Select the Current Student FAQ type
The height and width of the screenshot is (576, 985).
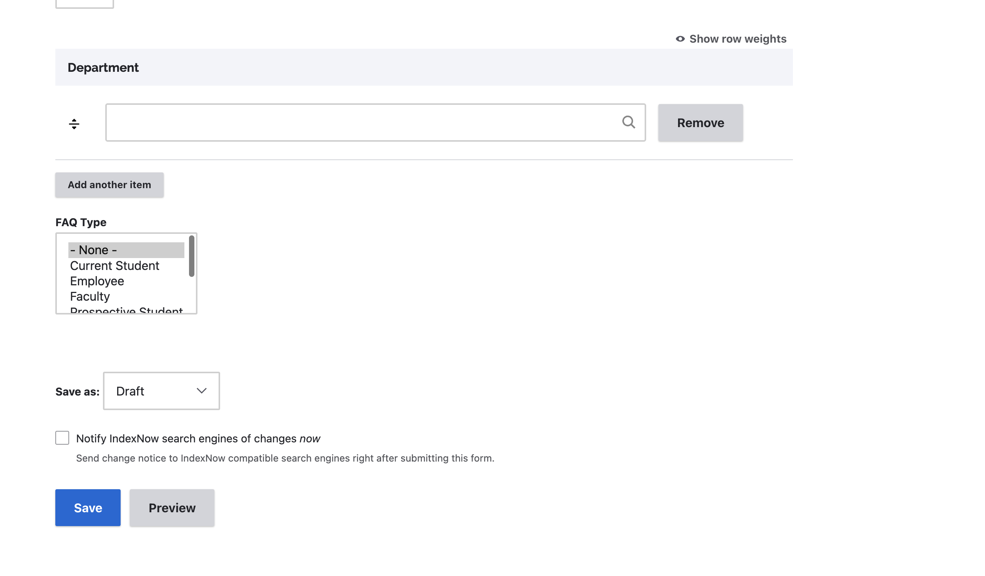114,266
